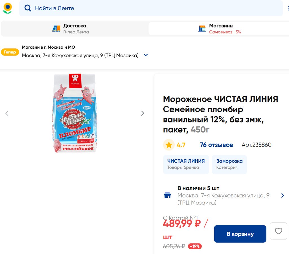Click the search magnifier icon
Viewport: 289px width, 254px height.
28,8
